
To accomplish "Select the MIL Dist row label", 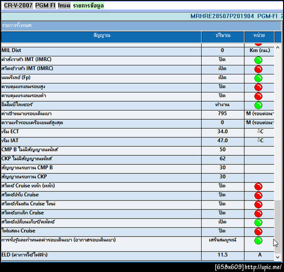I will click(x=11, y=50).
